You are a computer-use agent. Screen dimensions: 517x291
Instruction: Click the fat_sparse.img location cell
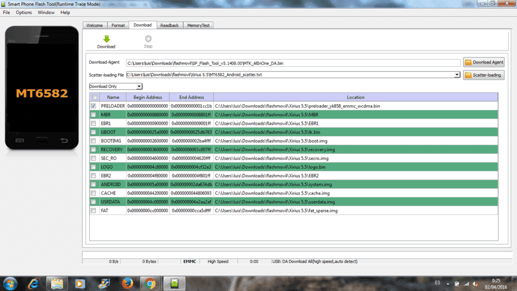tap(356, 210)
